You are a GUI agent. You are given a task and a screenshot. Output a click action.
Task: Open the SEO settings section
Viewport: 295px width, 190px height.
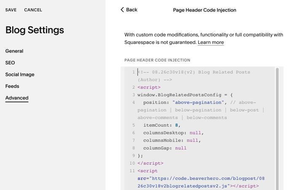coord(10,63)
